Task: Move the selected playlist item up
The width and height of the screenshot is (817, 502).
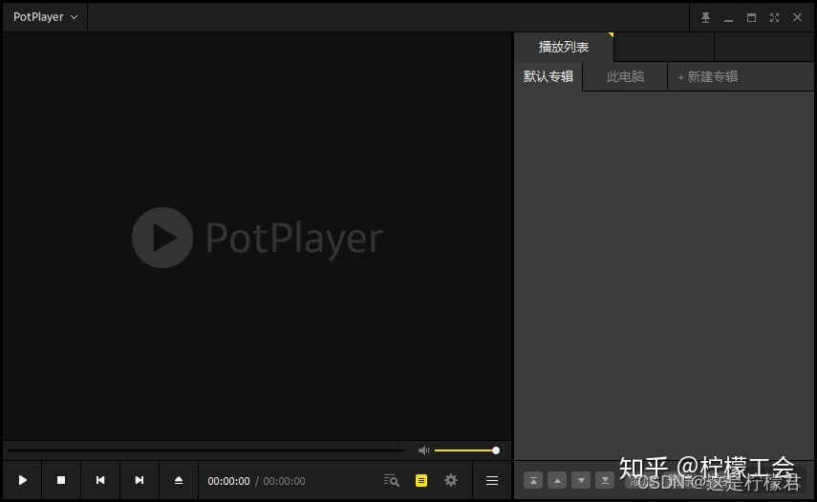Action: (557, 481)
